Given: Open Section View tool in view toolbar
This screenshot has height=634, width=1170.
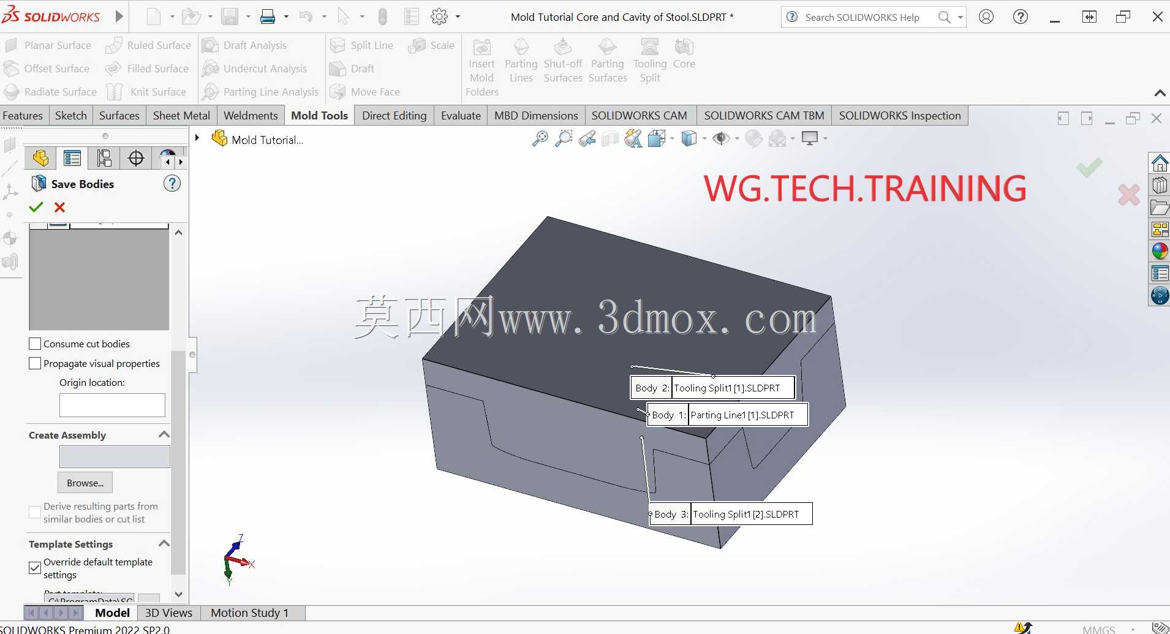Looking at the screenshot, I should pyautogui.click(x=610, y=138).
